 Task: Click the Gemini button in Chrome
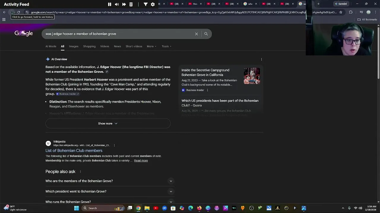click(x=341, y=4)
